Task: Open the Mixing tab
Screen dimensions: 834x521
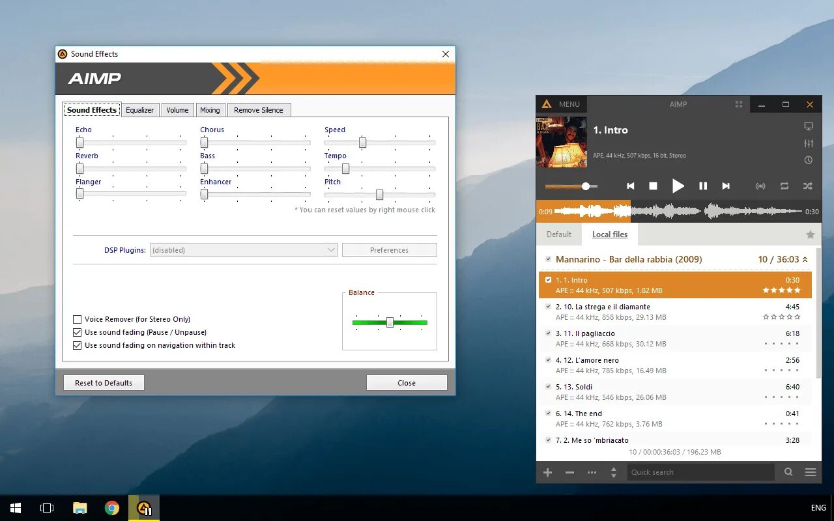Action: point(210,110)
